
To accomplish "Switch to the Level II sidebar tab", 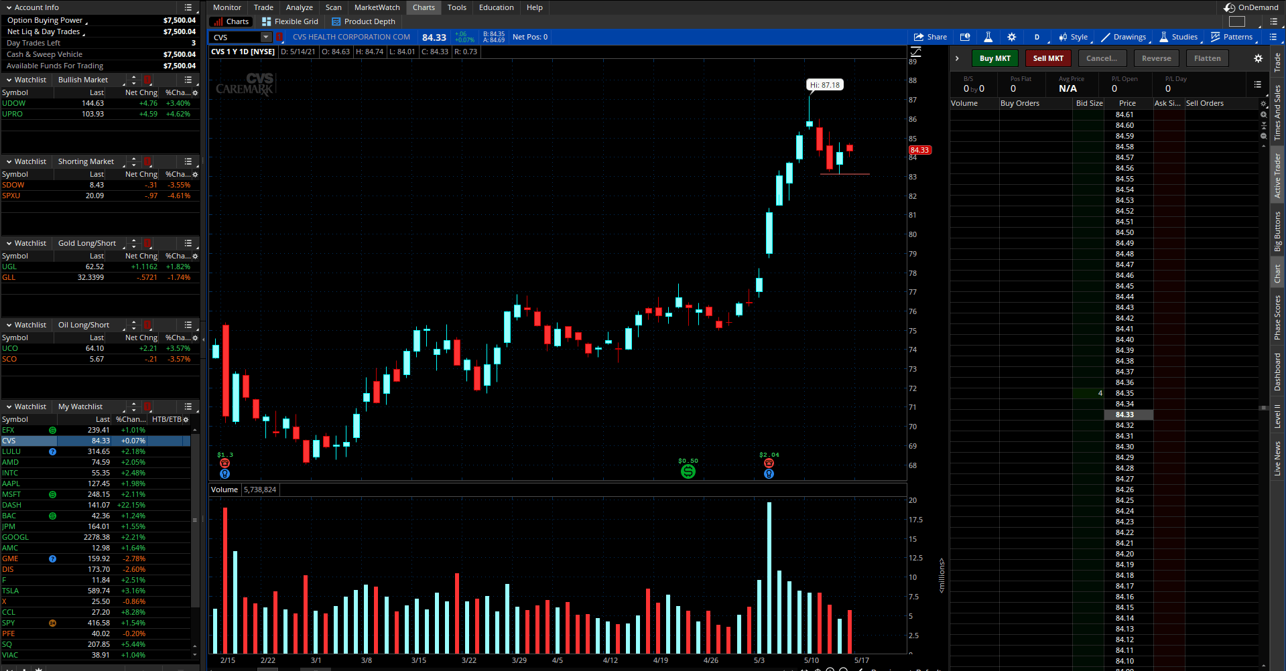I will click(1277, 415).
